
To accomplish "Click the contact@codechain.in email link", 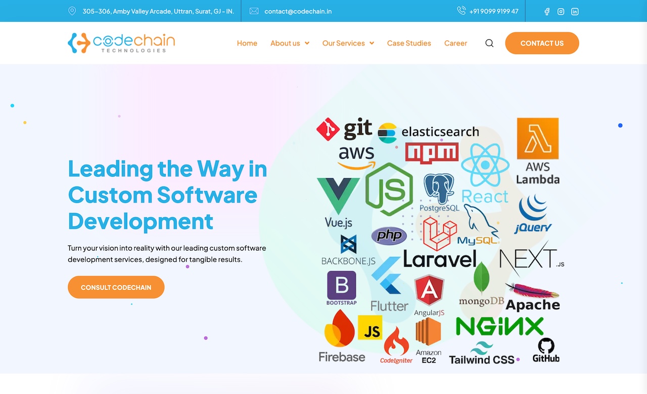I will [x=298, y=11].
